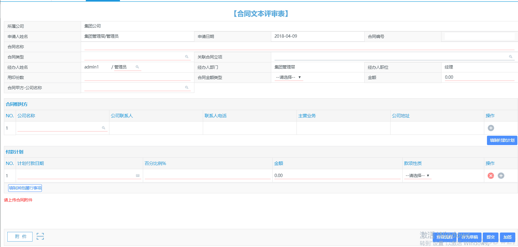Screen dimensions: 518x247
Task: Click the 联系人电话 column header
Action: click(x=215, y=116)
